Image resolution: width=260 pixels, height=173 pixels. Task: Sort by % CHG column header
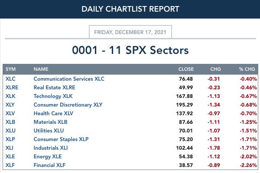(247, 69)
